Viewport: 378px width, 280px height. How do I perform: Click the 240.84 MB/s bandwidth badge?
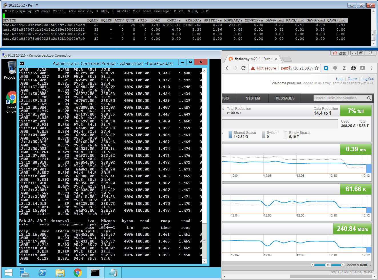[x=352, y=229]
